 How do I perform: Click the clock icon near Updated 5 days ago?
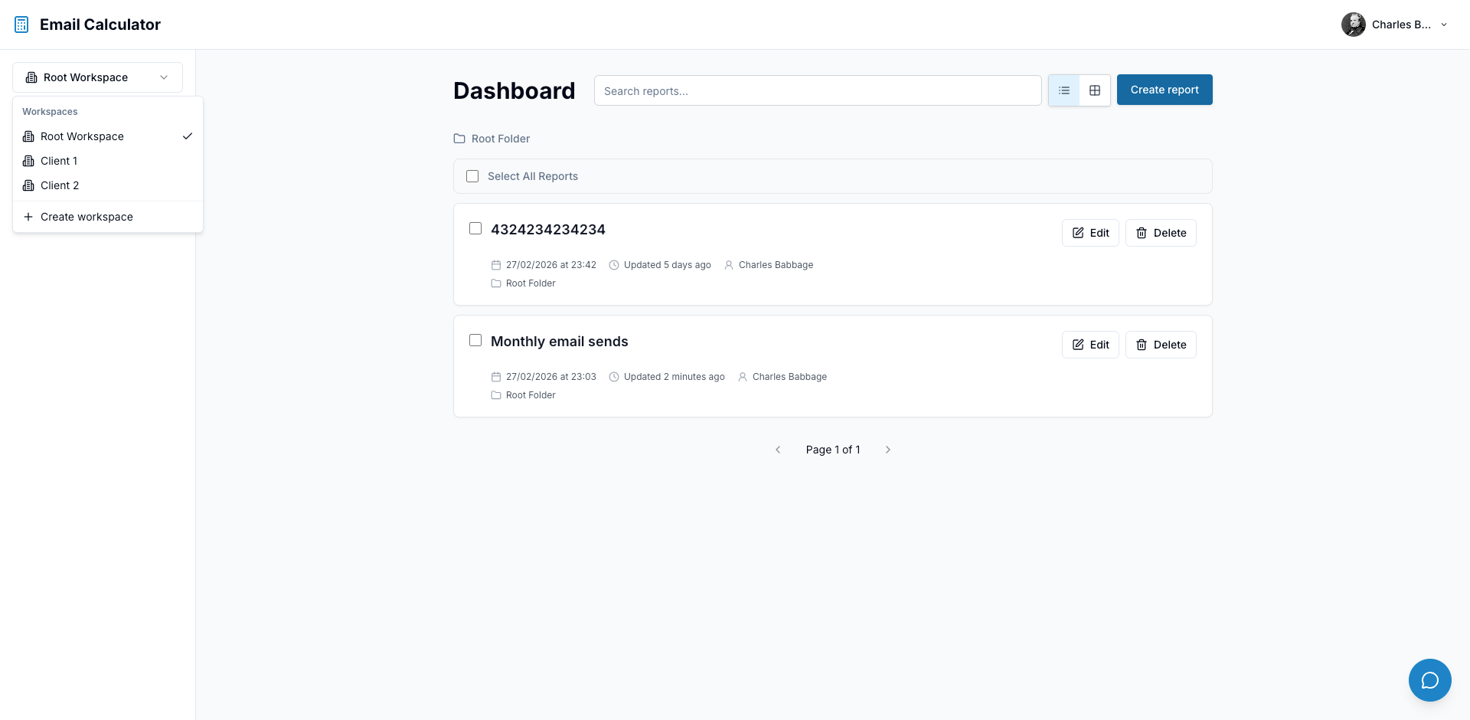(x=614, y=265)
